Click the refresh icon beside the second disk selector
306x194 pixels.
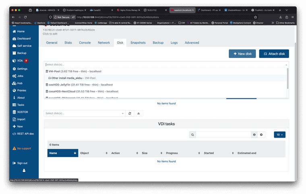129,114
